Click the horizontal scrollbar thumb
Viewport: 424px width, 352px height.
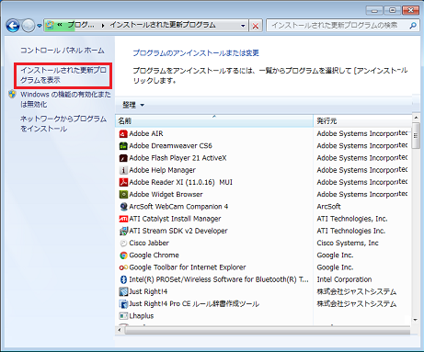268,330
